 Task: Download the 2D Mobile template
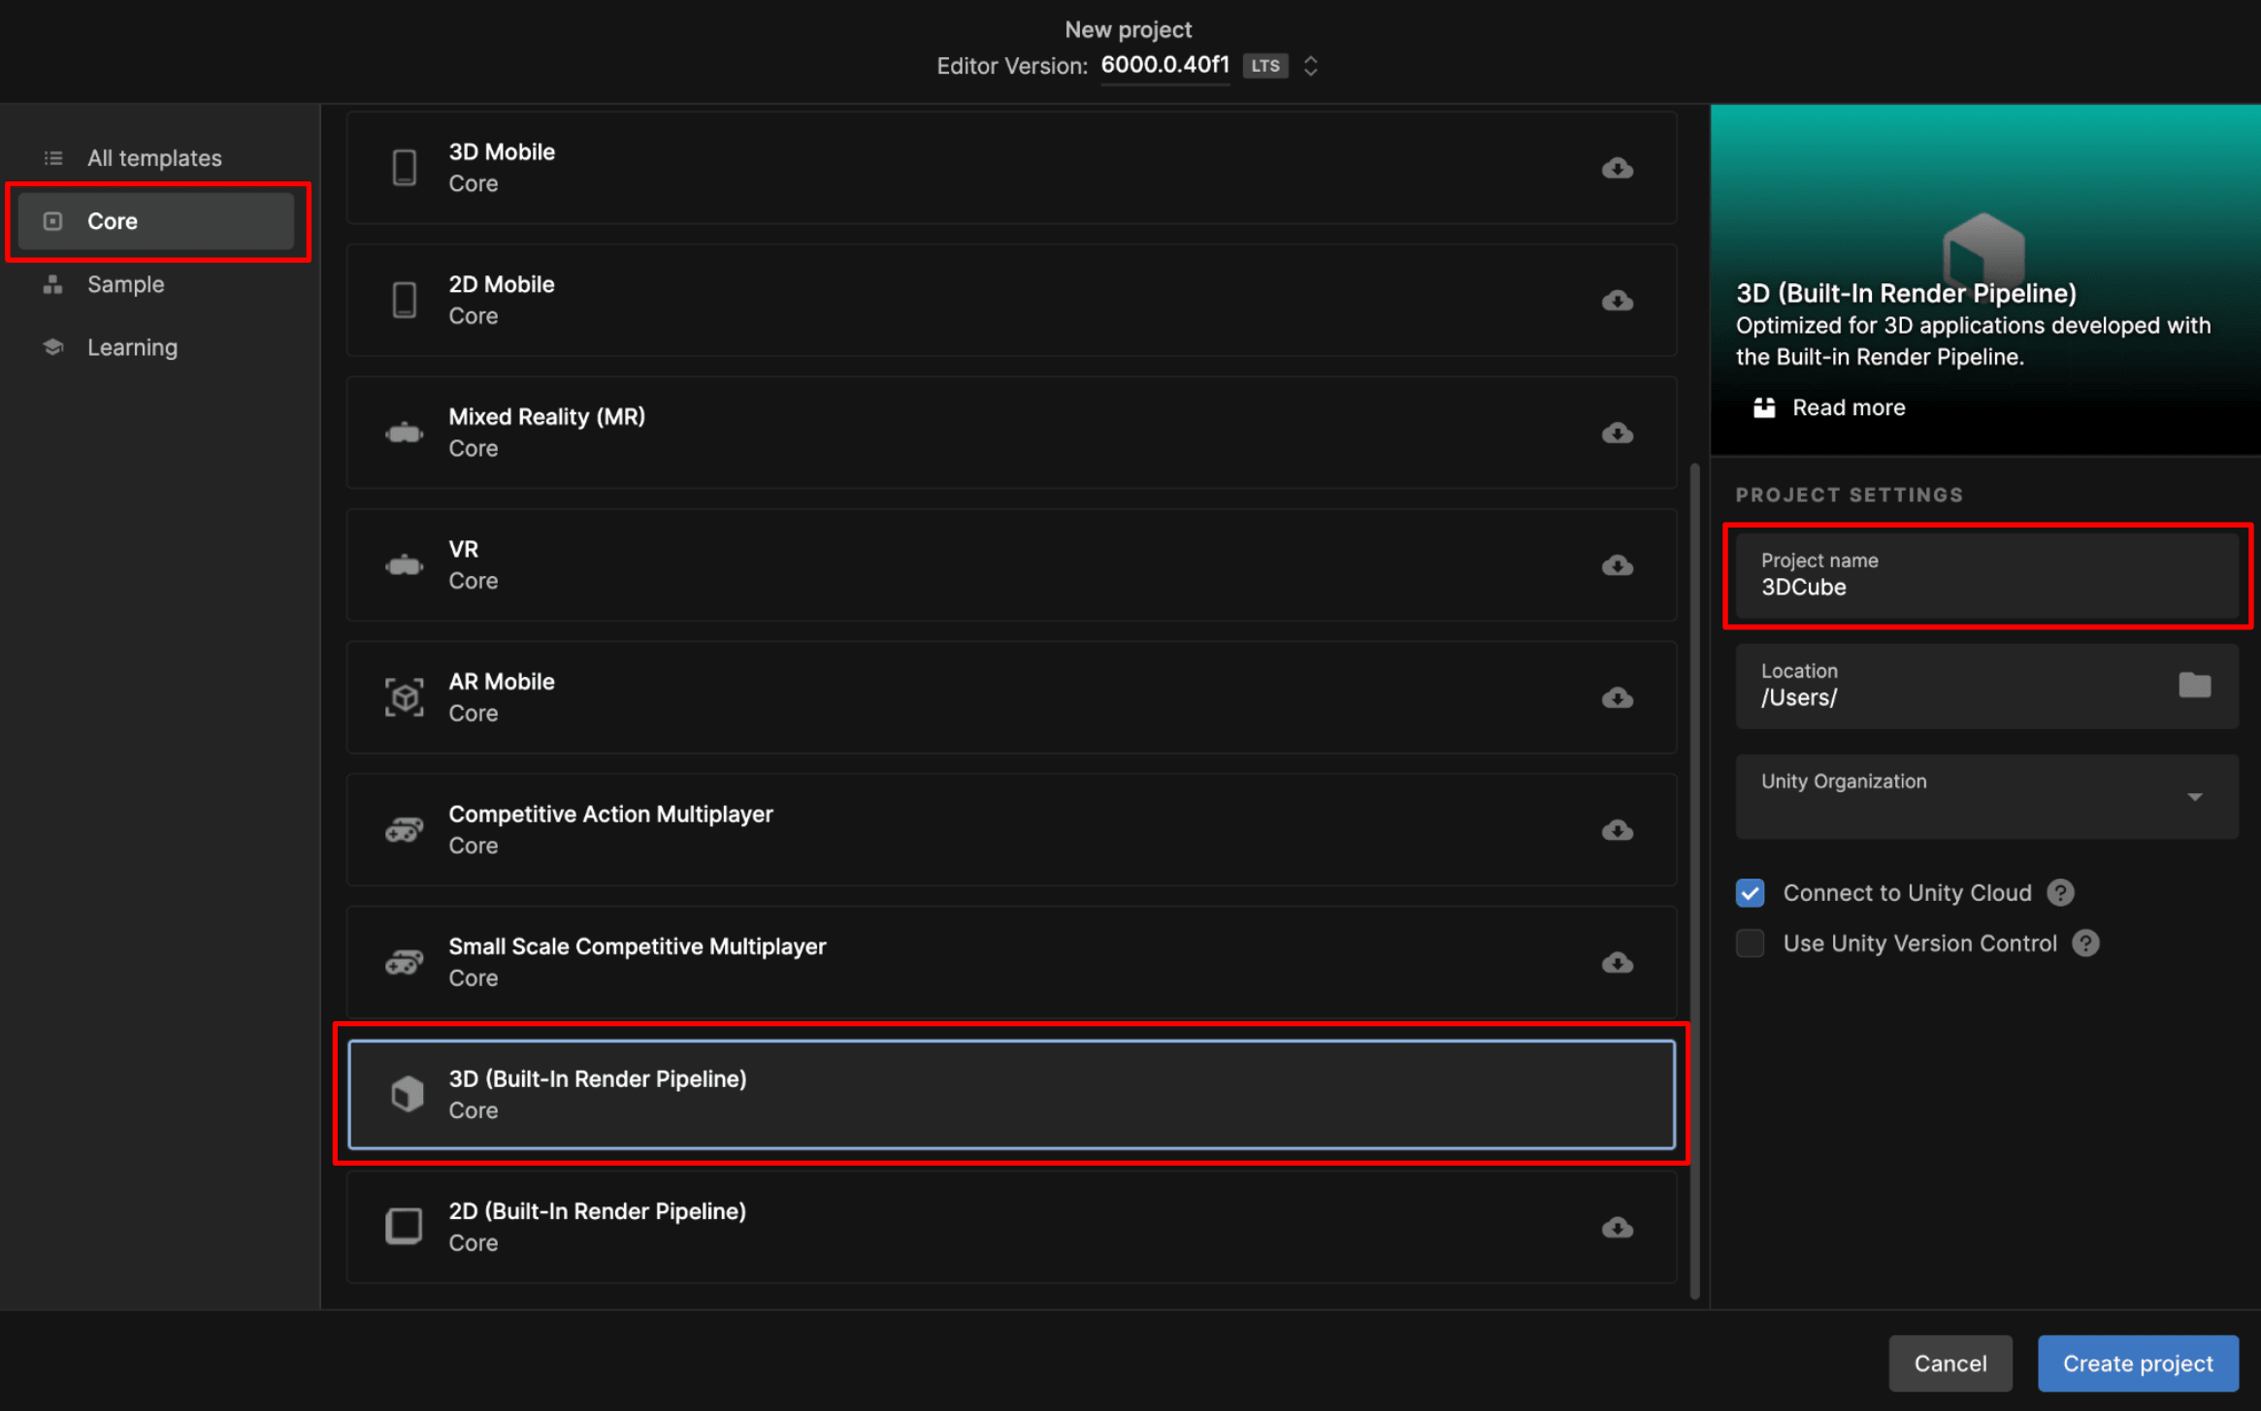(1617, 301)
